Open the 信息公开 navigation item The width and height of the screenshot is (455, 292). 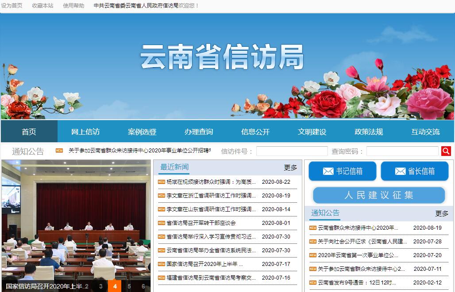pyautogui.click(x=255, y=132)
